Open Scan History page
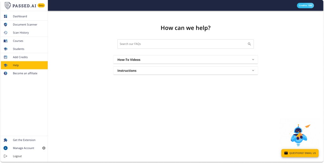The height and width of the screenshot is (163, 324). 24,33
